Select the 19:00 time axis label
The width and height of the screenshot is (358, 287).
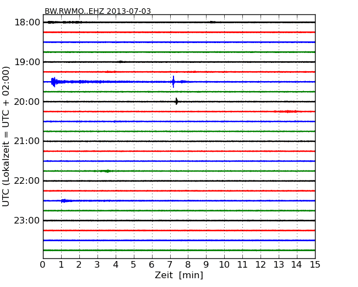pyautogui.click(x=27, y=62)
